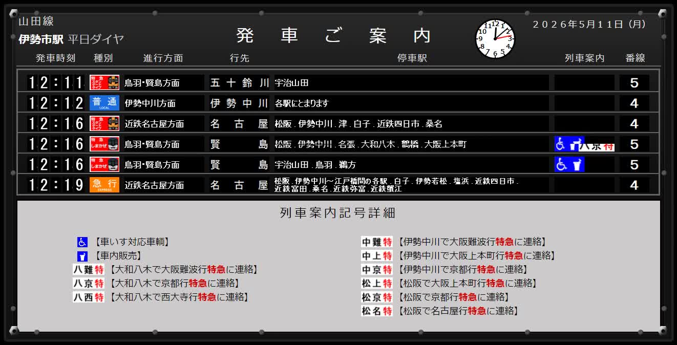Click the limited express icon on the 12:16 名古屋 row
The width and height of the screenshot is (677, 345).
click(104, 123)
